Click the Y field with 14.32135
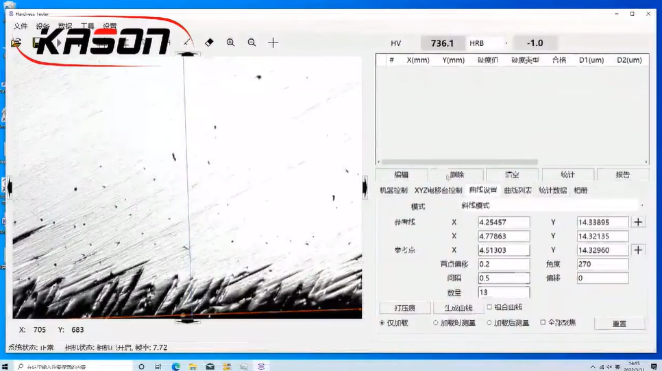This screenshot has width=662, height=371. (602, 236)
